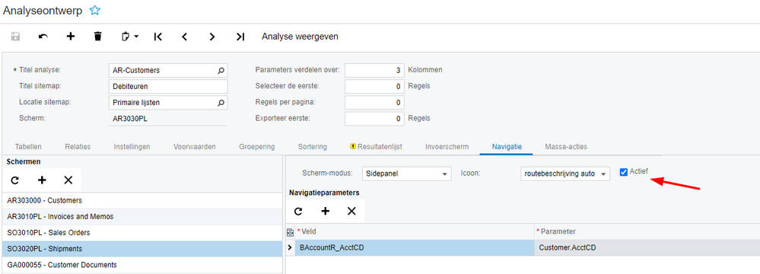The height and width of the screenshot is (274, 760).
Task: Refresh the Schermen list
Action: [x=15, y=180]
